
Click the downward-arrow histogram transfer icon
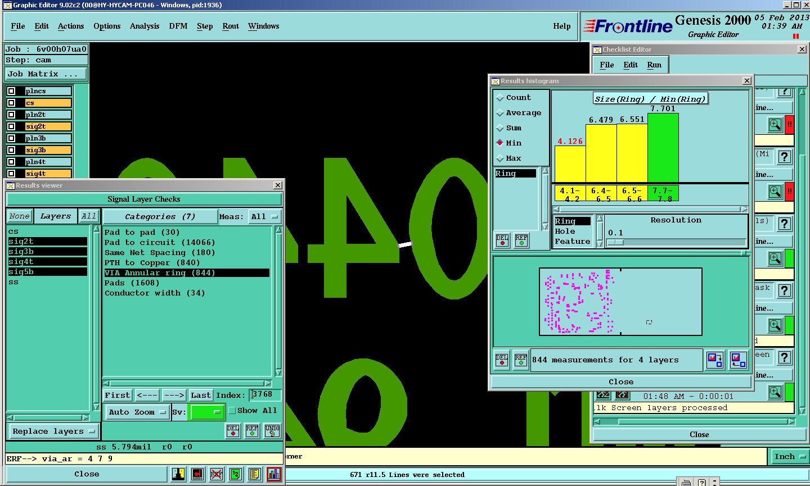point(715,360)
